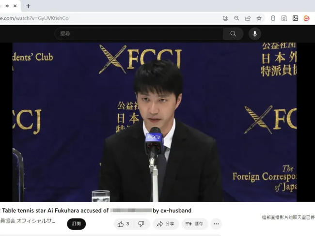The image size is (315, 236).
Task: Submit search with magnifier button
Action: point(233,34)
